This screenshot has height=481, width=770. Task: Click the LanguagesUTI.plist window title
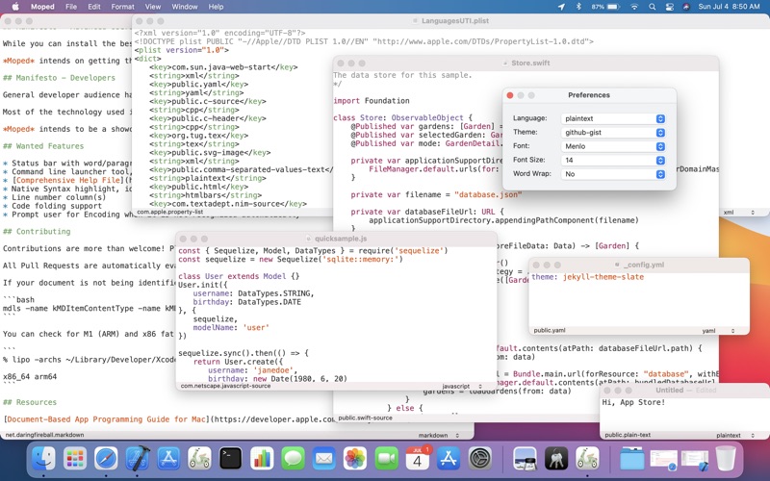[x=455, y=21]
